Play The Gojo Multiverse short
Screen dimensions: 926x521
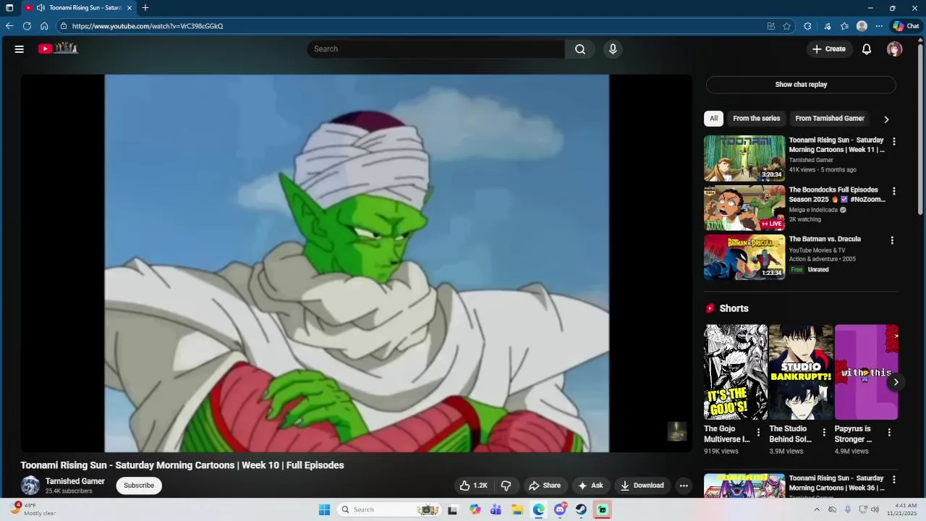(736, 372)
